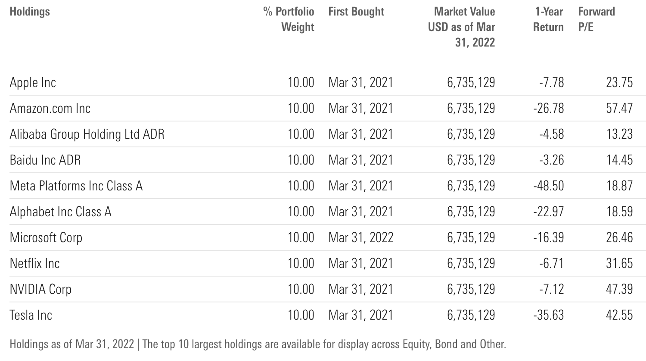This screenshot has width=646, height=361.
Task: Sort by First Bought column header
Action: (x=356, y=12)
